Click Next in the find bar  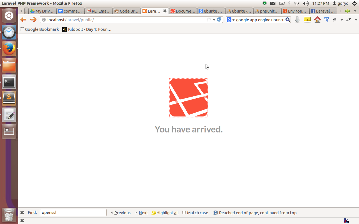[143, 213]
